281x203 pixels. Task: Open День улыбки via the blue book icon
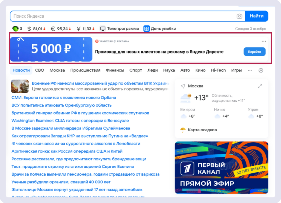146,28
